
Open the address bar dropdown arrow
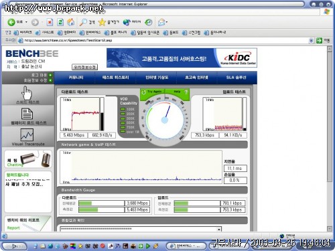pos(311,40)
